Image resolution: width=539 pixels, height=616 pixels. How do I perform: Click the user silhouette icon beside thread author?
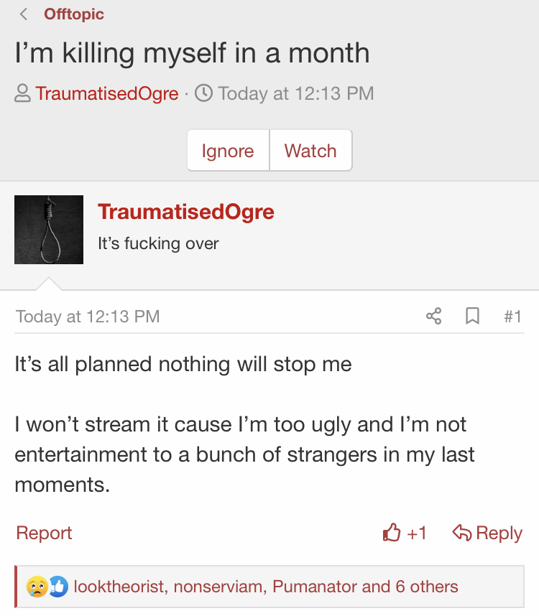pyautogui.click(x=22, y=93)
